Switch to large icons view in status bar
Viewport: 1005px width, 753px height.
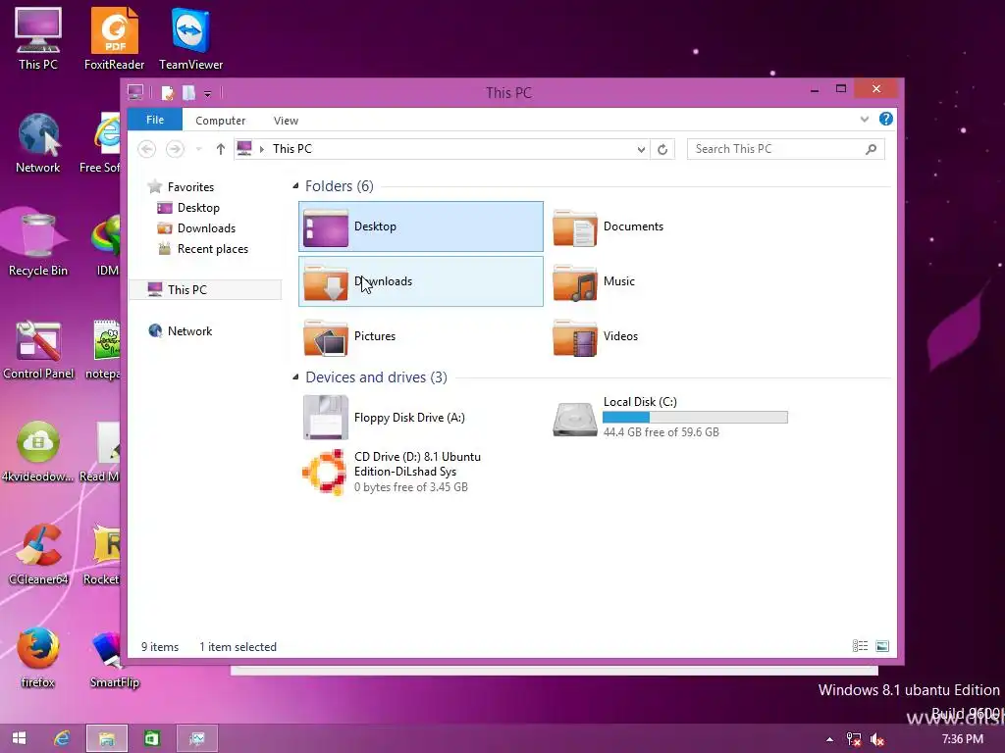point(882,646)
